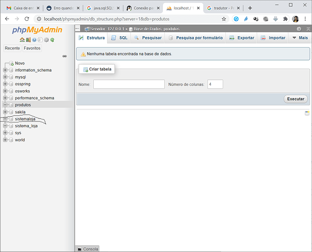Open navigation panel settings gear icon
The height and width of the screenshot is (252, 312).
click(x=46, y=40)
